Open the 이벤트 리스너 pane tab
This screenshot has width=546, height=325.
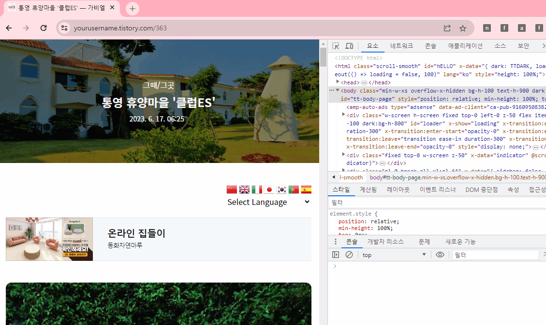(x=438, y=190)
